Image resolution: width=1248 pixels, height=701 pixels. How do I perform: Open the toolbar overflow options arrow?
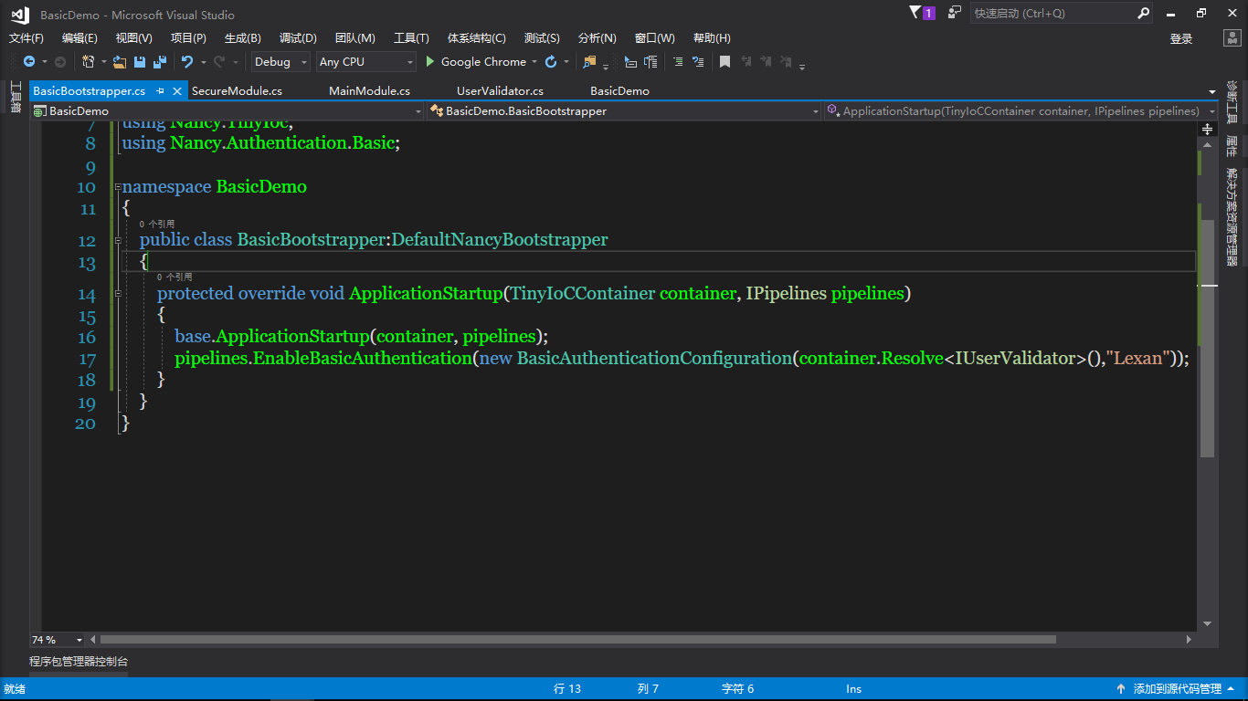point(802,65)
